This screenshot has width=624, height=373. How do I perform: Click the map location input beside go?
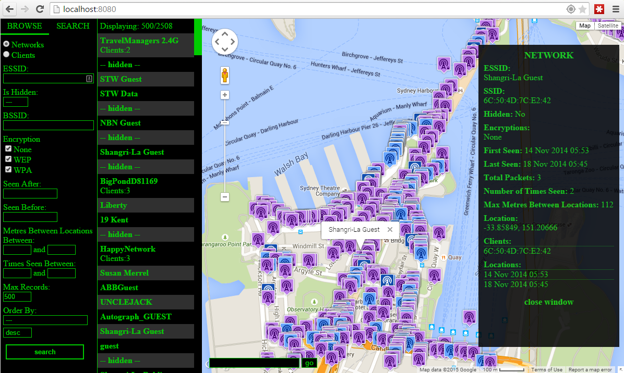tap(254, 363)
